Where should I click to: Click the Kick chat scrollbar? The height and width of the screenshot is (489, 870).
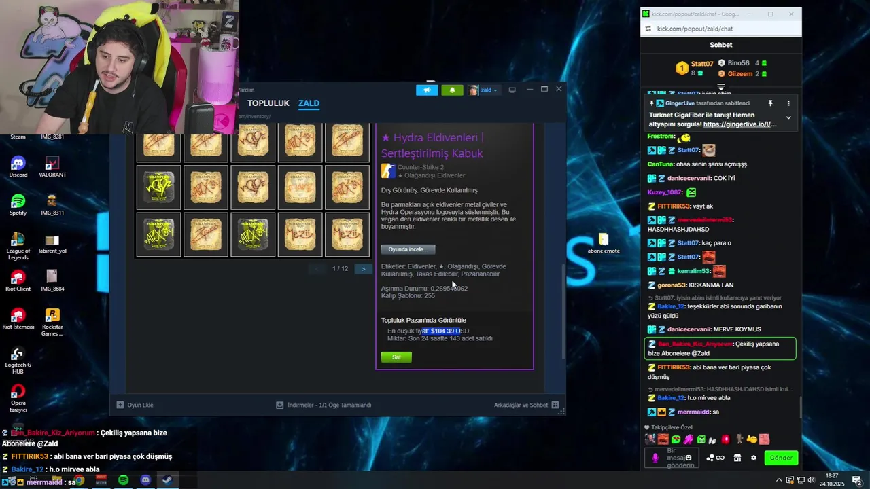click(799, 407)
